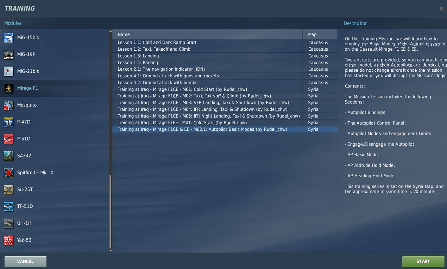Select the Mosquito module icon
Viewport: 447px width, 269px height.
tap(9, 105)
